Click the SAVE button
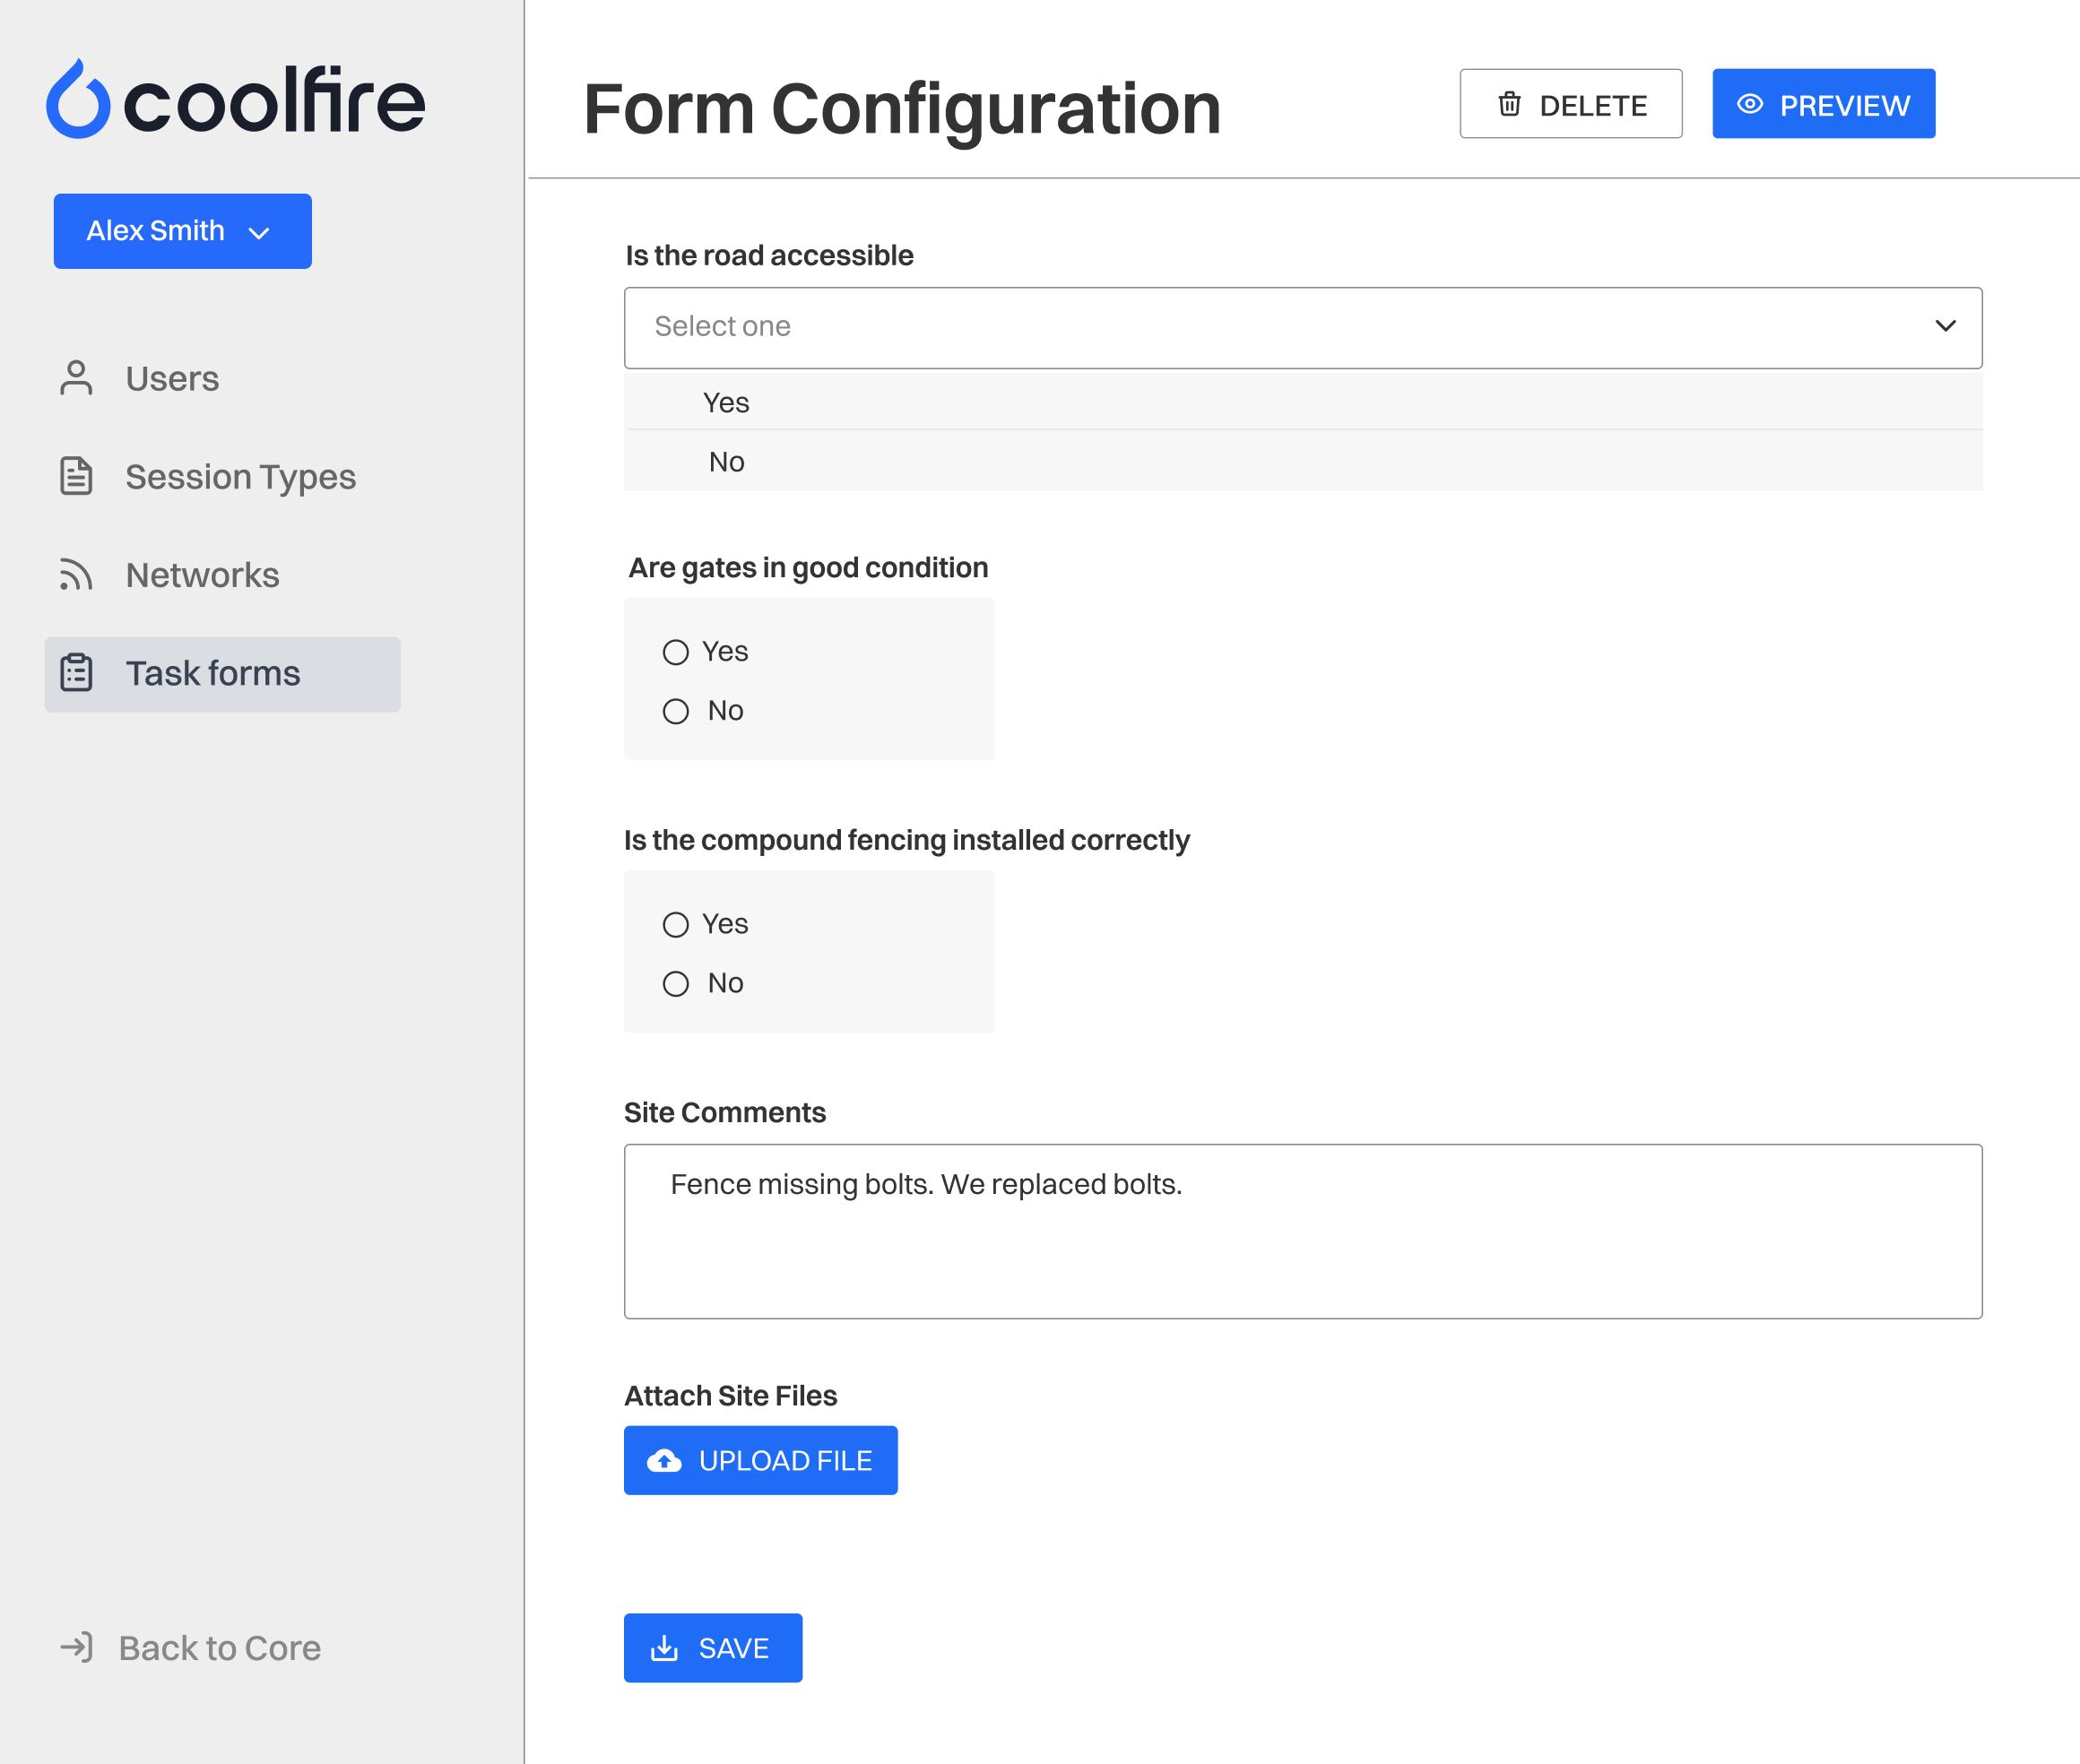Viewport: 2080px width, 1764px height. pos(713,1648)
